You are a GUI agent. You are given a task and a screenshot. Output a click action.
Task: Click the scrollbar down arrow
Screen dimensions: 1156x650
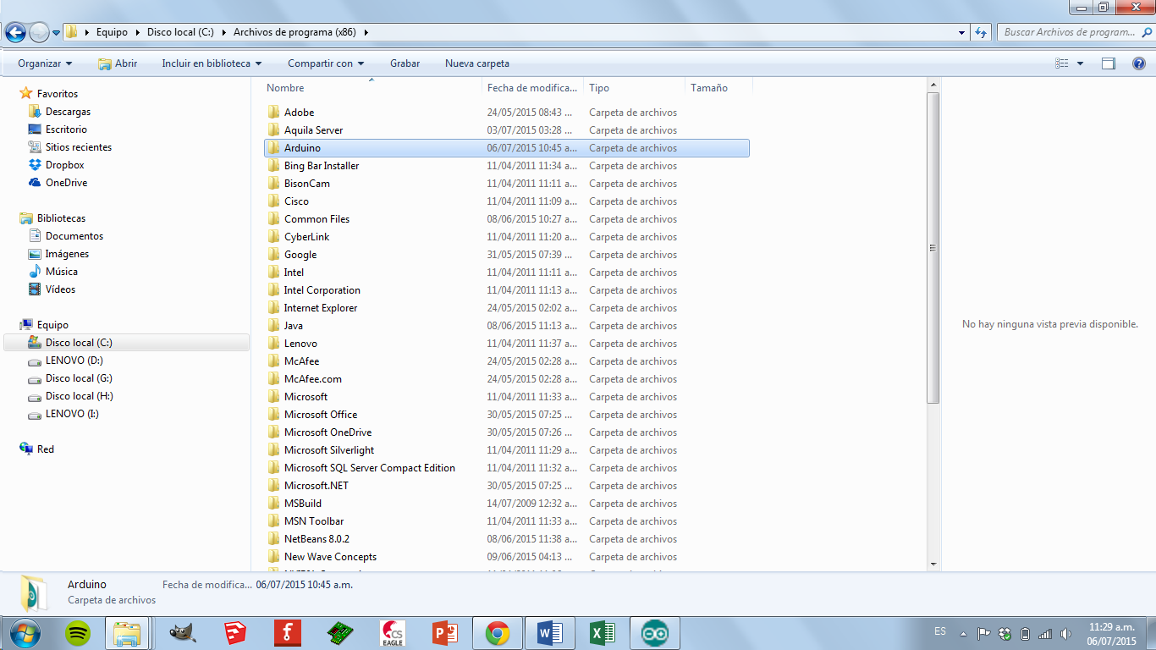point(933,564)
